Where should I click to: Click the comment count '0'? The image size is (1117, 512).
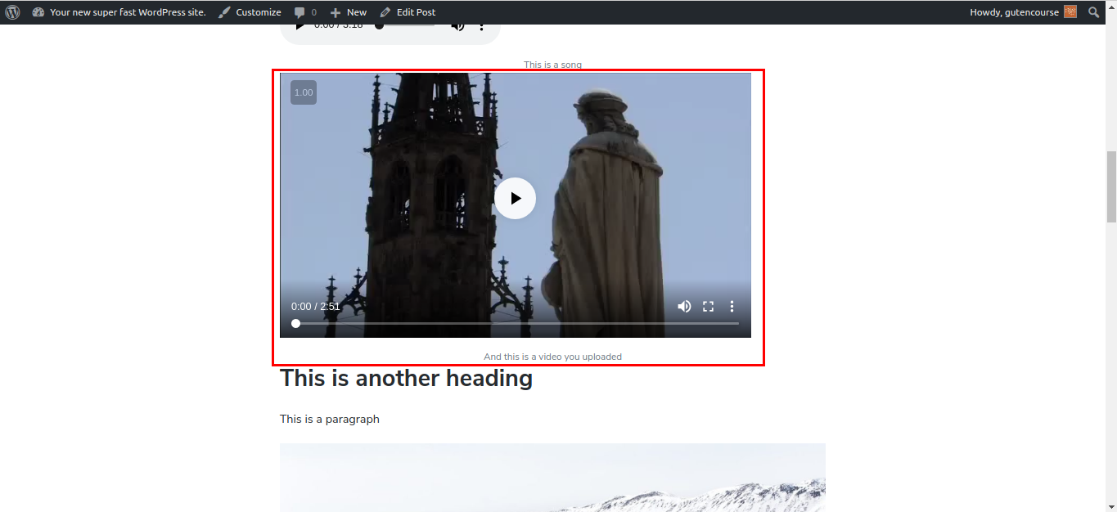pos(314,12)
